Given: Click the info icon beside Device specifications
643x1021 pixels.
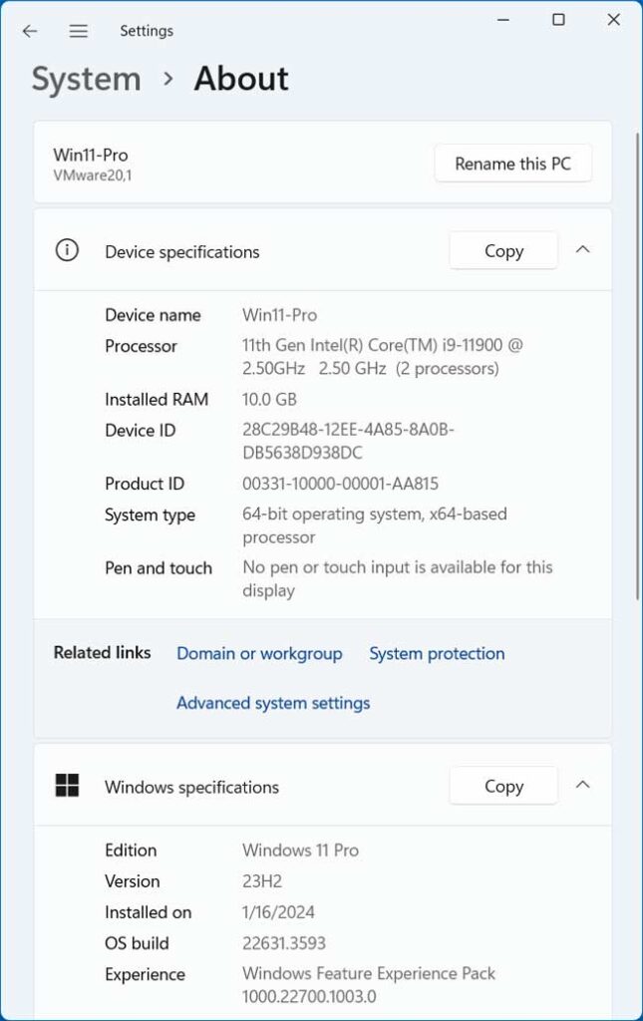Looking at the screenshot, I should pos(67,250).
